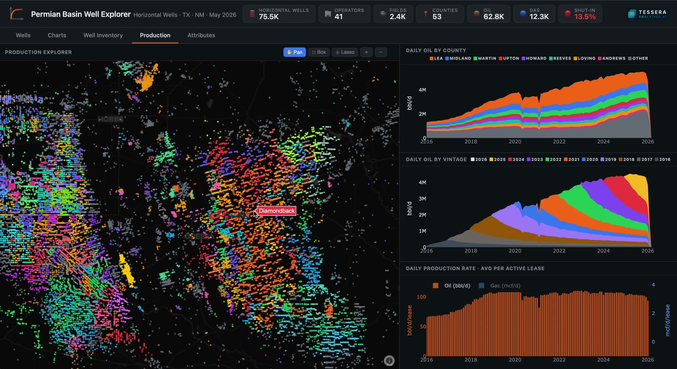Toggle the 2026 vintage legend entry
The width and height of the screenshot is (677, 369).
pos(479,160)
